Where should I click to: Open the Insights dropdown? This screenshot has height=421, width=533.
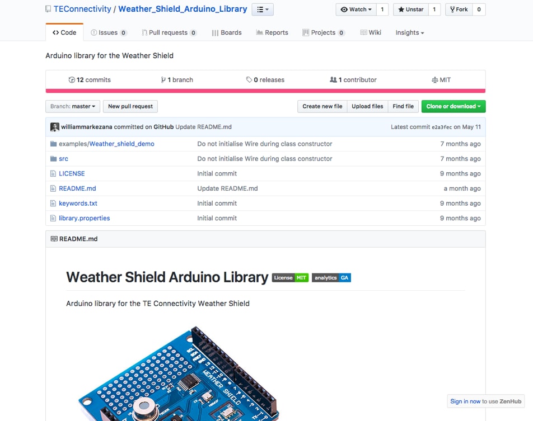click(x=409, y=32)
